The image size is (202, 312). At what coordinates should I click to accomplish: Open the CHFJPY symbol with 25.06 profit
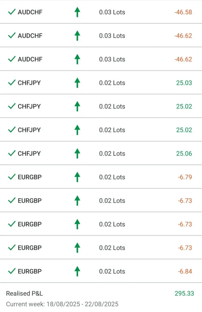tap(29, 153)
